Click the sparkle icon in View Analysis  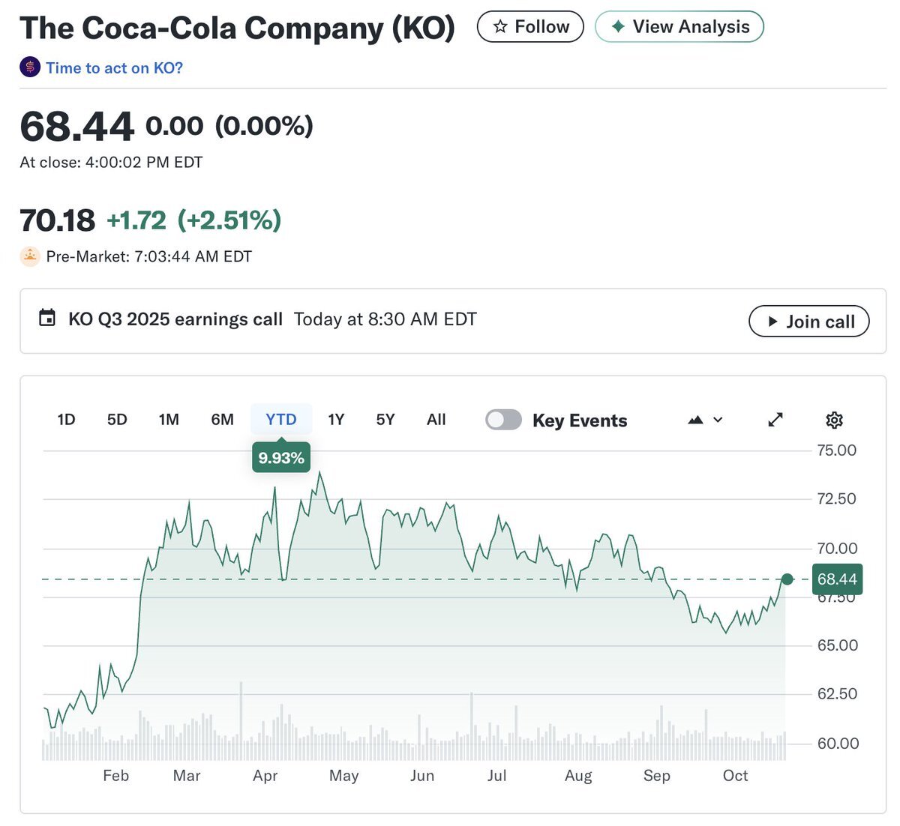click(618, 27)
